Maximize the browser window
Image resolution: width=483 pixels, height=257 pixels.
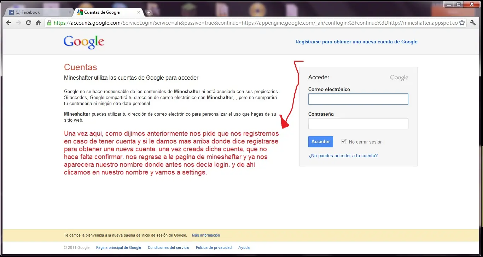(458, 4)
